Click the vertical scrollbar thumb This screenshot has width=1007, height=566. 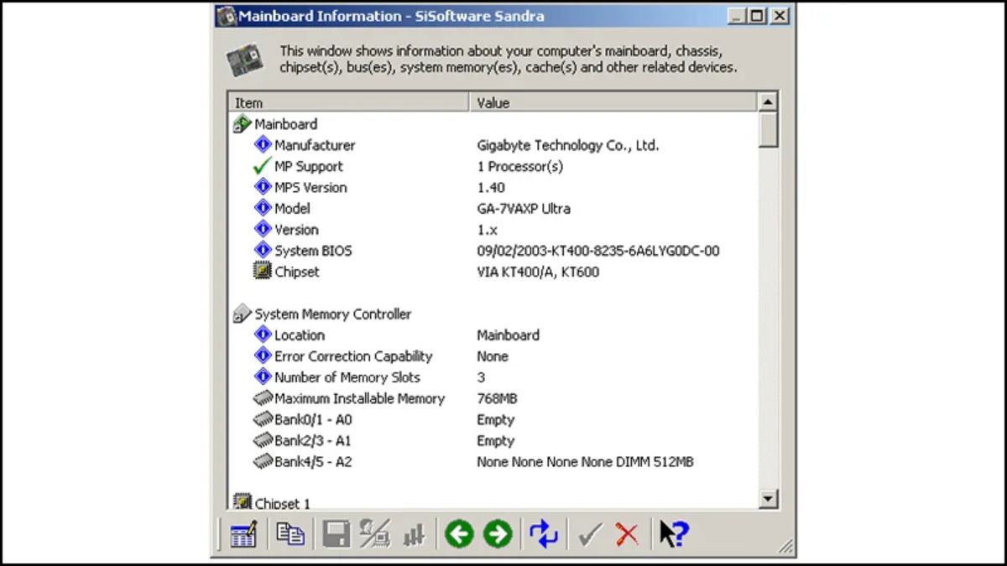(768, 130)
